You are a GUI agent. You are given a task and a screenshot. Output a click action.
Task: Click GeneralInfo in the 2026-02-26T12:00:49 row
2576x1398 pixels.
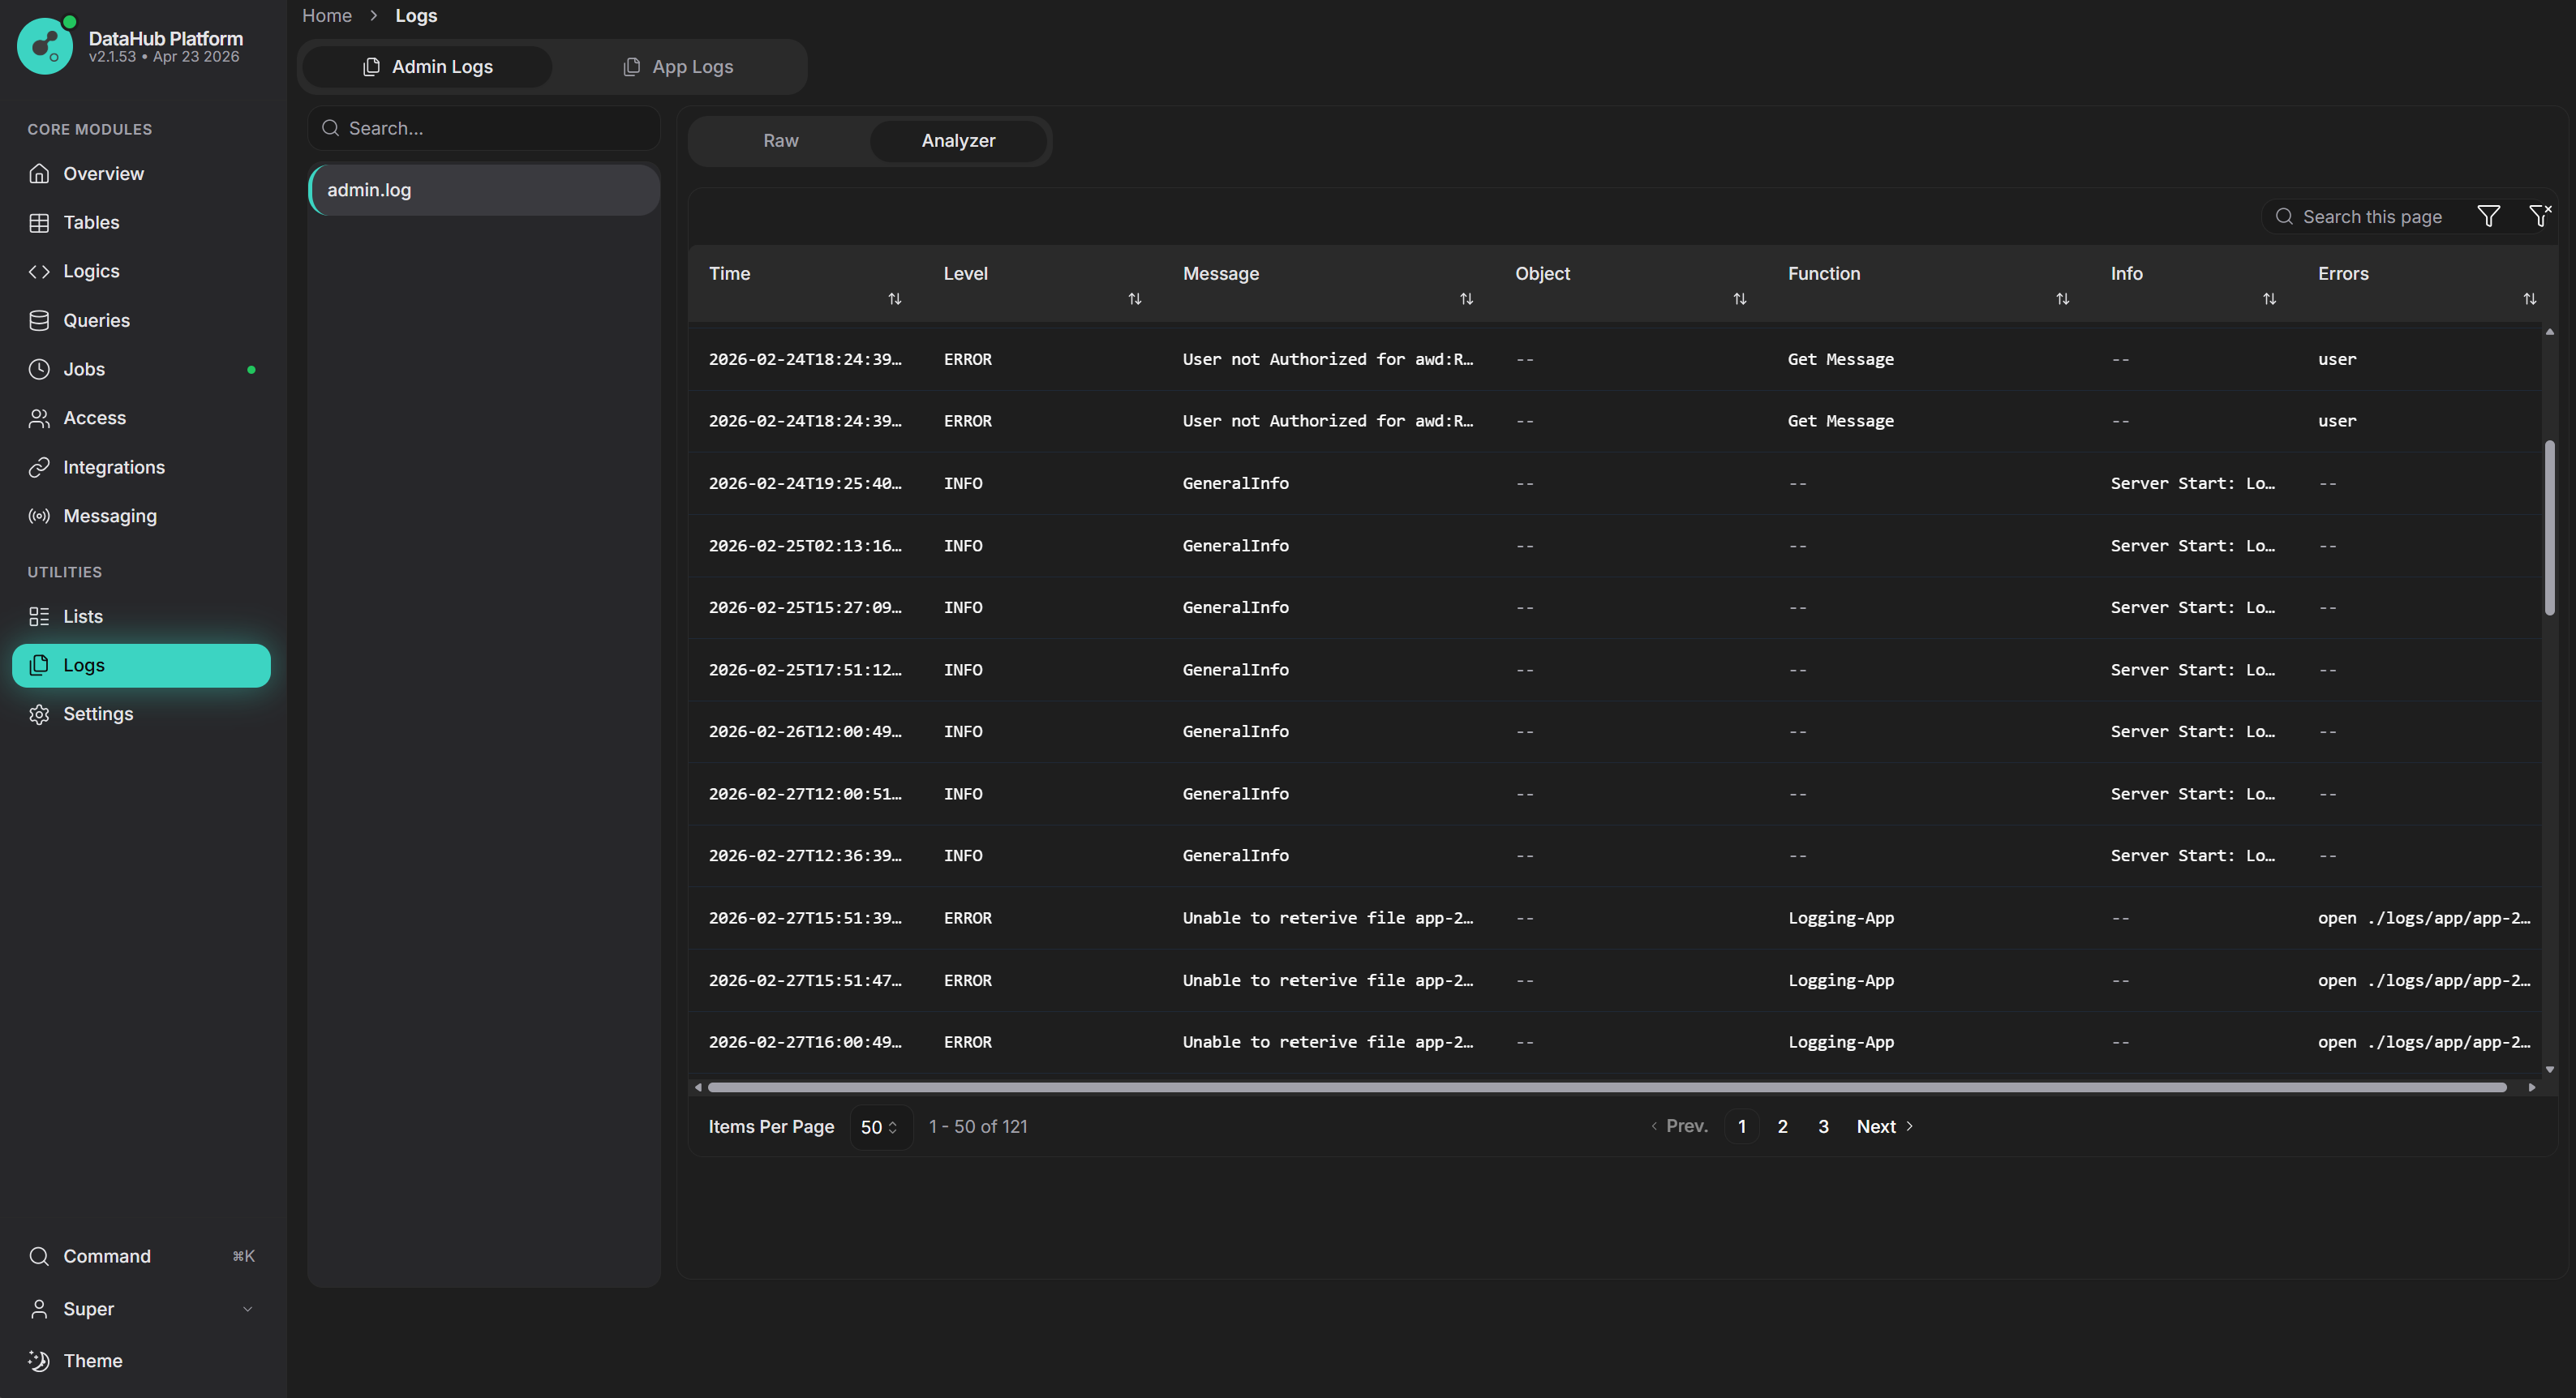1236,731
